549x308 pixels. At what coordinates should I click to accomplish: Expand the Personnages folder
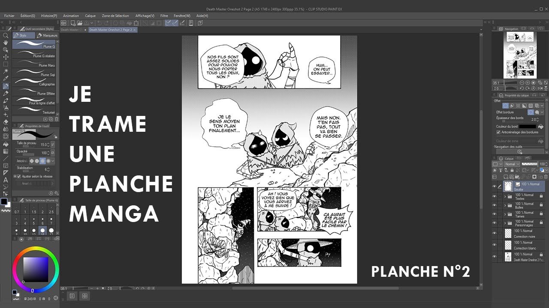pos(505,223)
